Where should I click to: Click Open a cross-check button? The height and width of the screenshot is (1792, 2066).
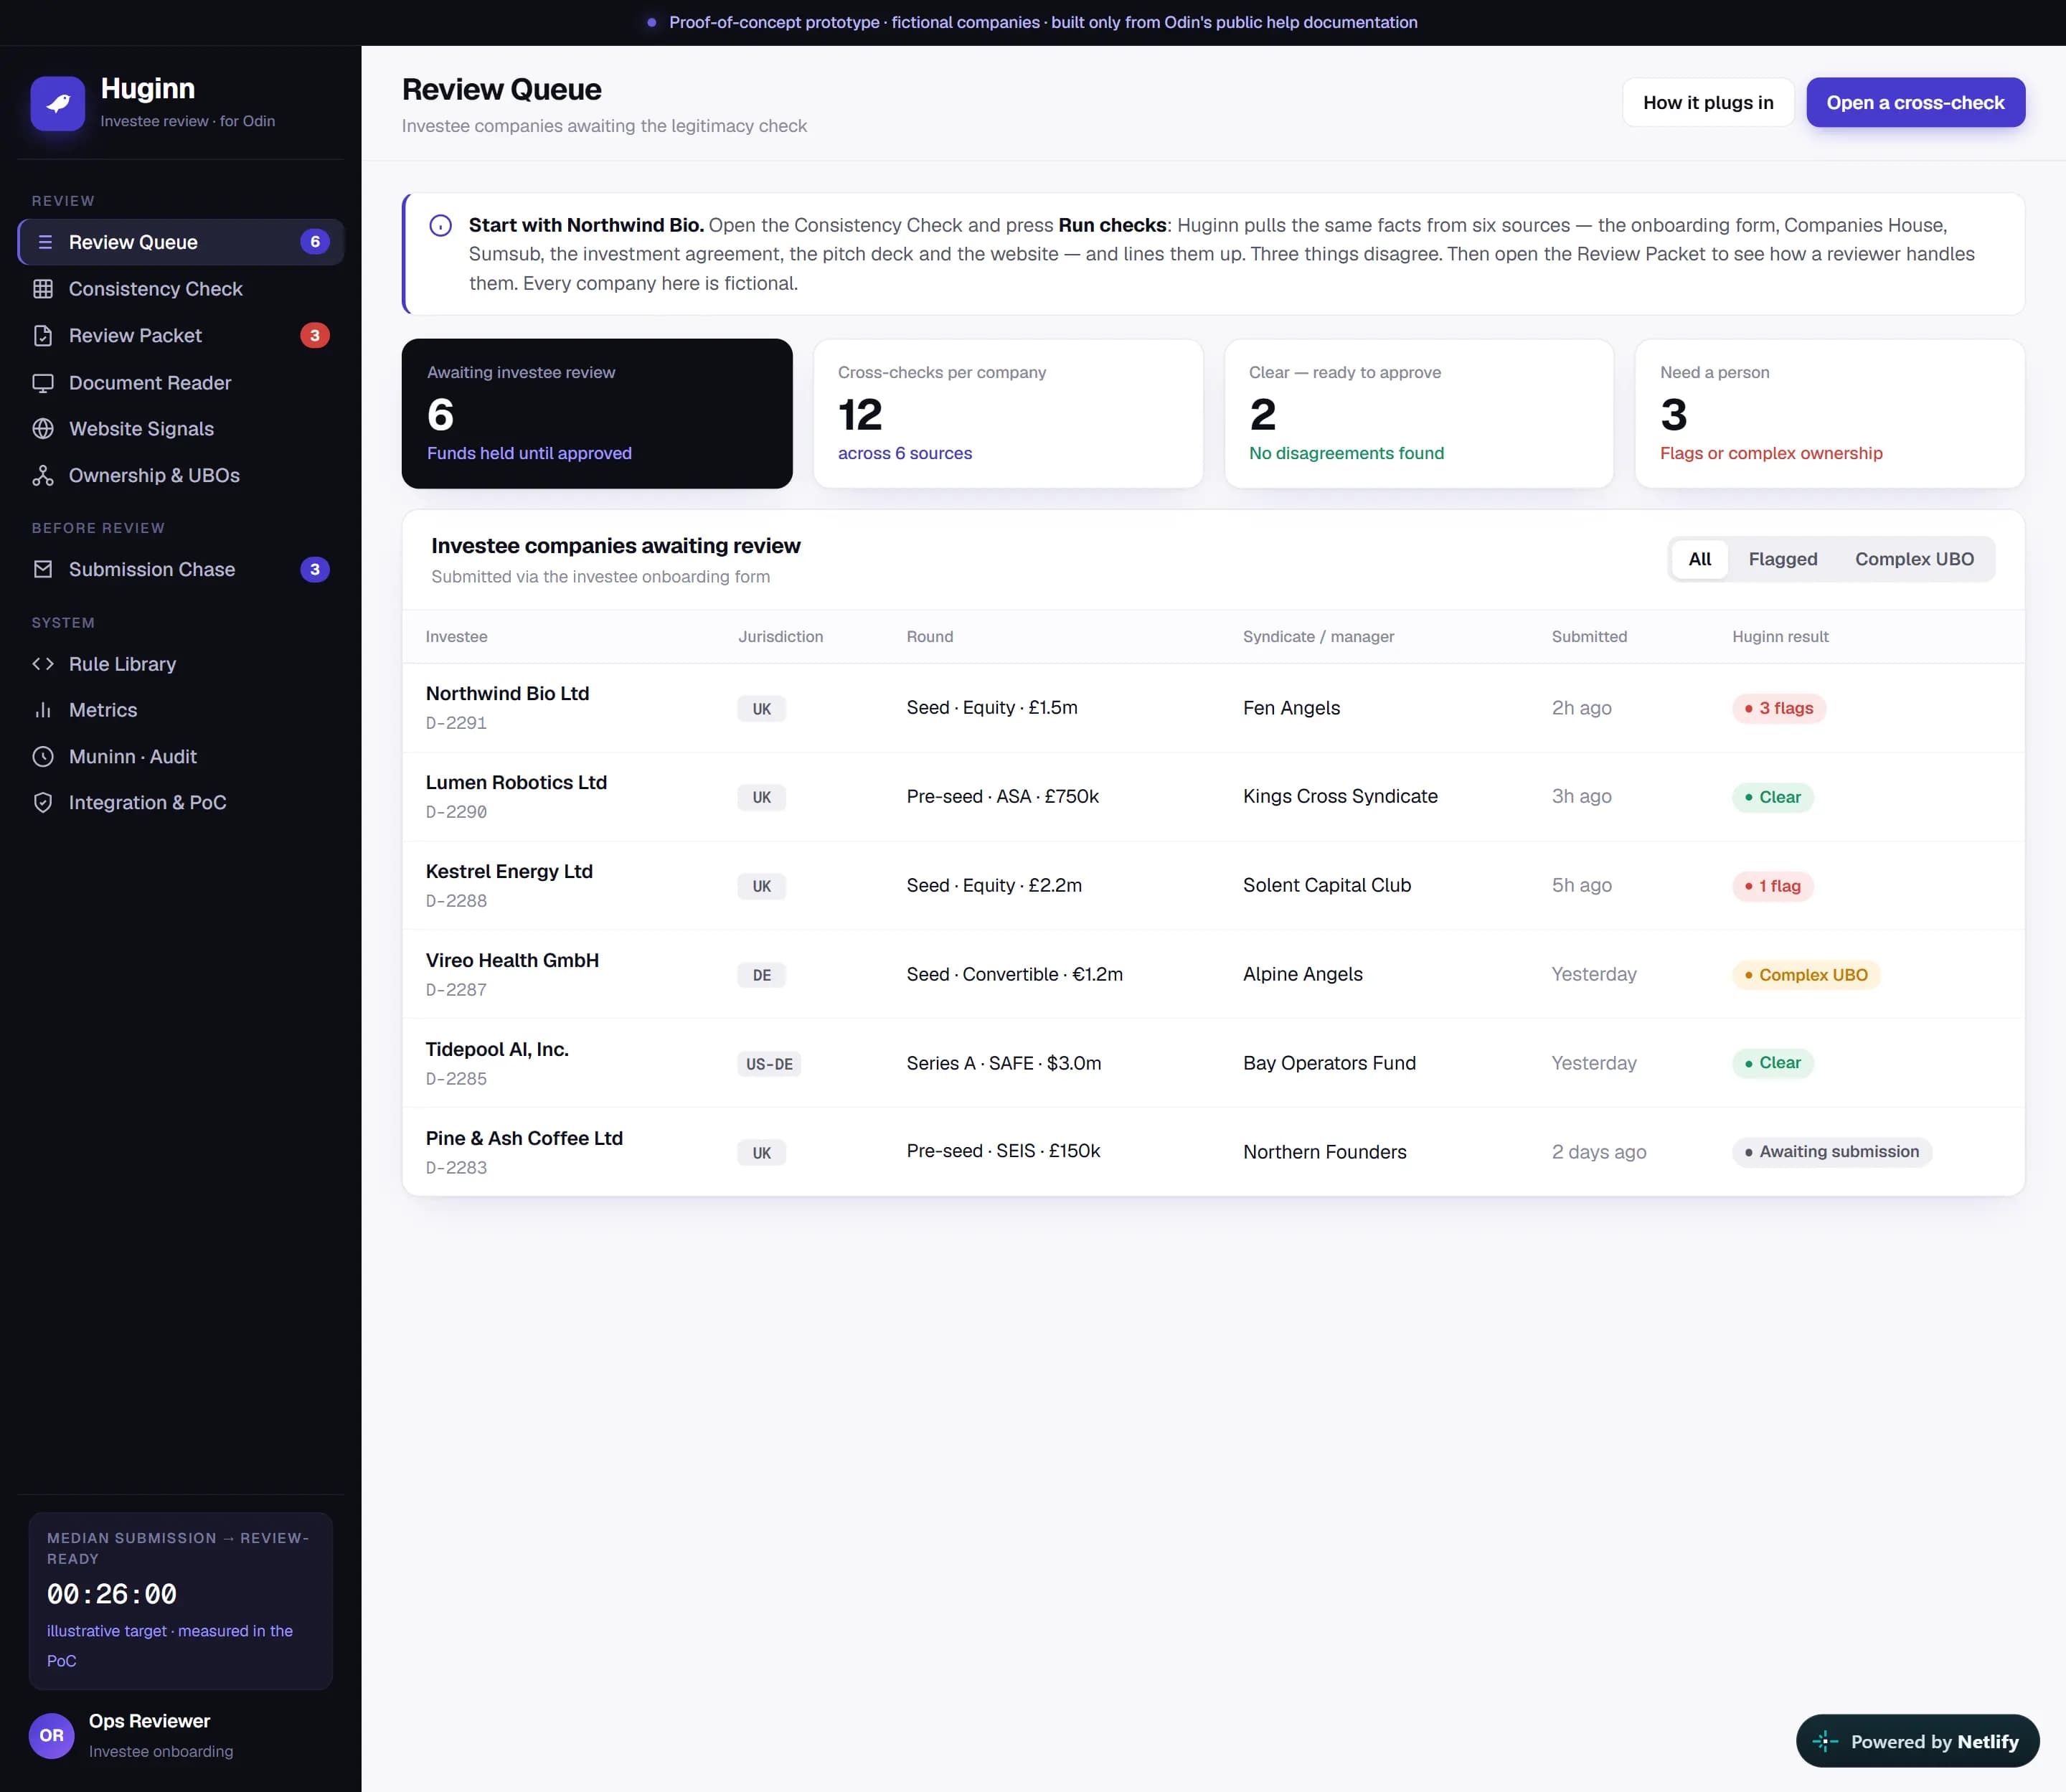(x=1915, y=103)
